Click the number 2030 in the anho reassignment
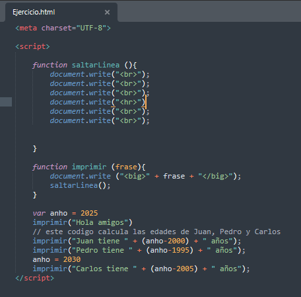The height and width of the screenshot is (297, 301). (72, 259)
